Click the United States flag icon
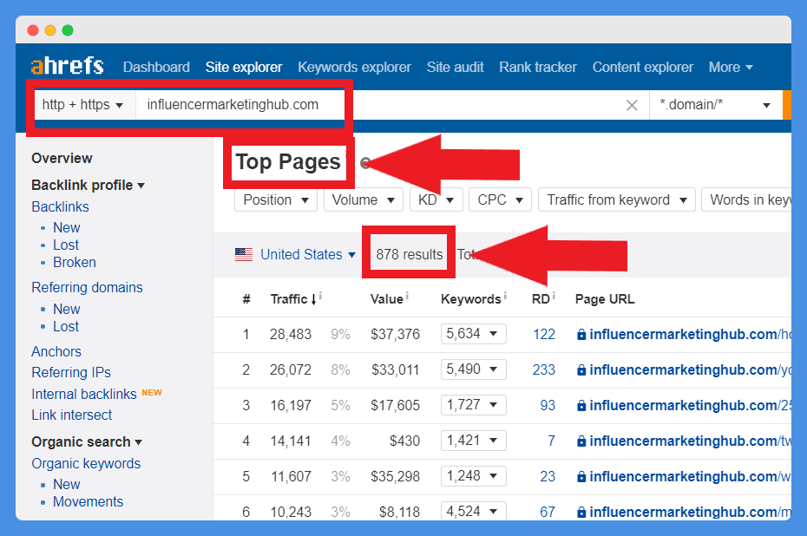 point(244,255)
